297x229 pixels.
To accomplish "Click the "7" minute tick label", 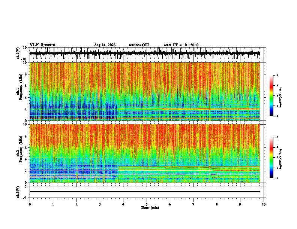I will (x=193, y=204).
